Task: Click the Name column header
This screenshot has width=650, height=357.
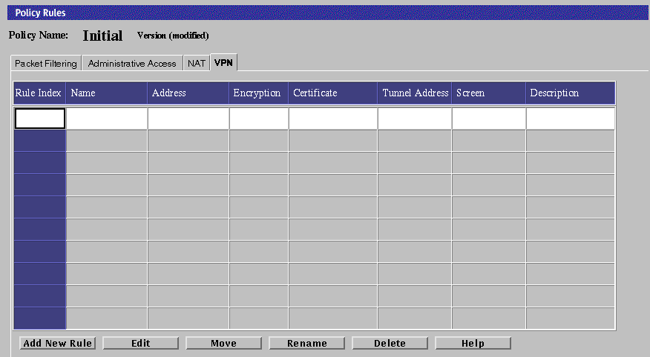Action: (107, 93)
